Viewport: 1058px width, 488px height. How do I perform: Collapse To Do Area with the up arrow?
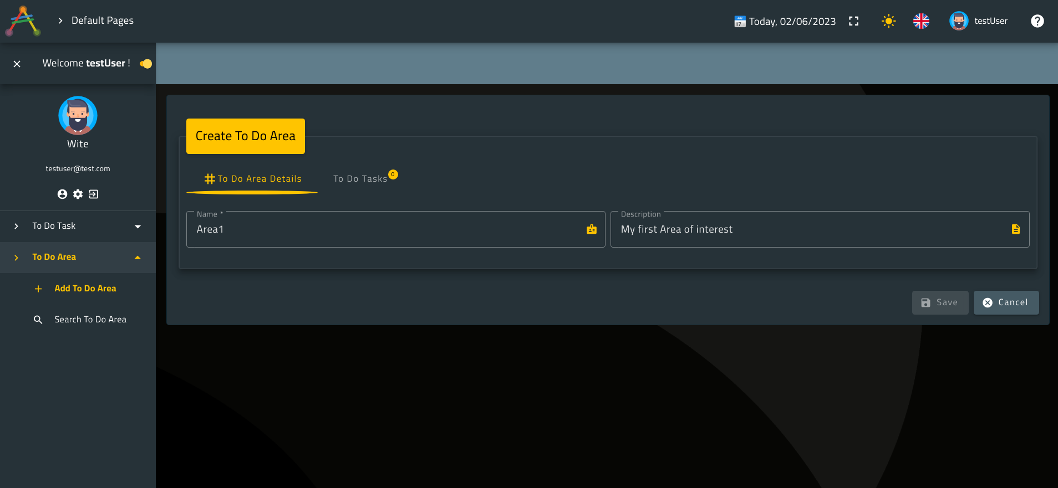click(138, 257)
